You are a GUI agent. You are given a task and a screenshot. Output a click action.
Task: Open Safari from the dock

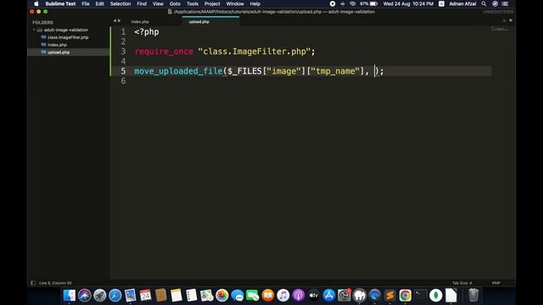(115, 296)
